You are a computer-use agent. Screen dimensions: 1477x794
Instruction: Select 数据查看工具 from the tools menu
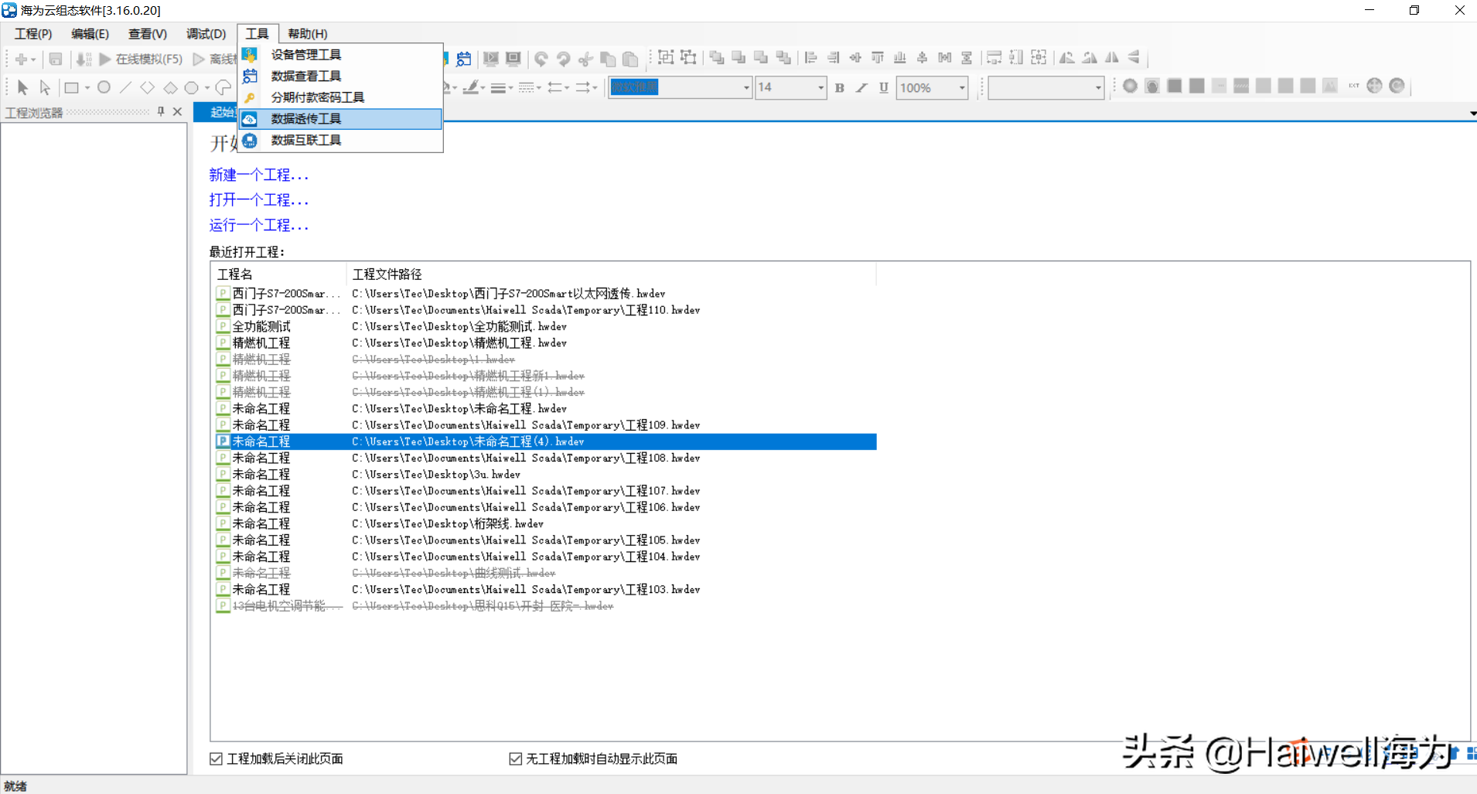click(x=340, y=76)
